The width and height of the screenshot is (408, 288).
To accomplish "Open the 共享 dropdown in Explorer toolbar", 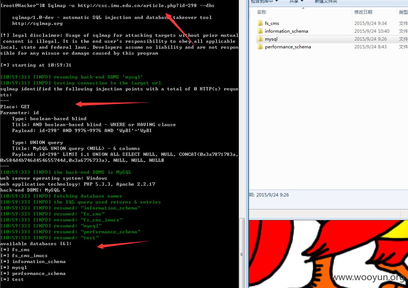I will (x=296, y=1).
